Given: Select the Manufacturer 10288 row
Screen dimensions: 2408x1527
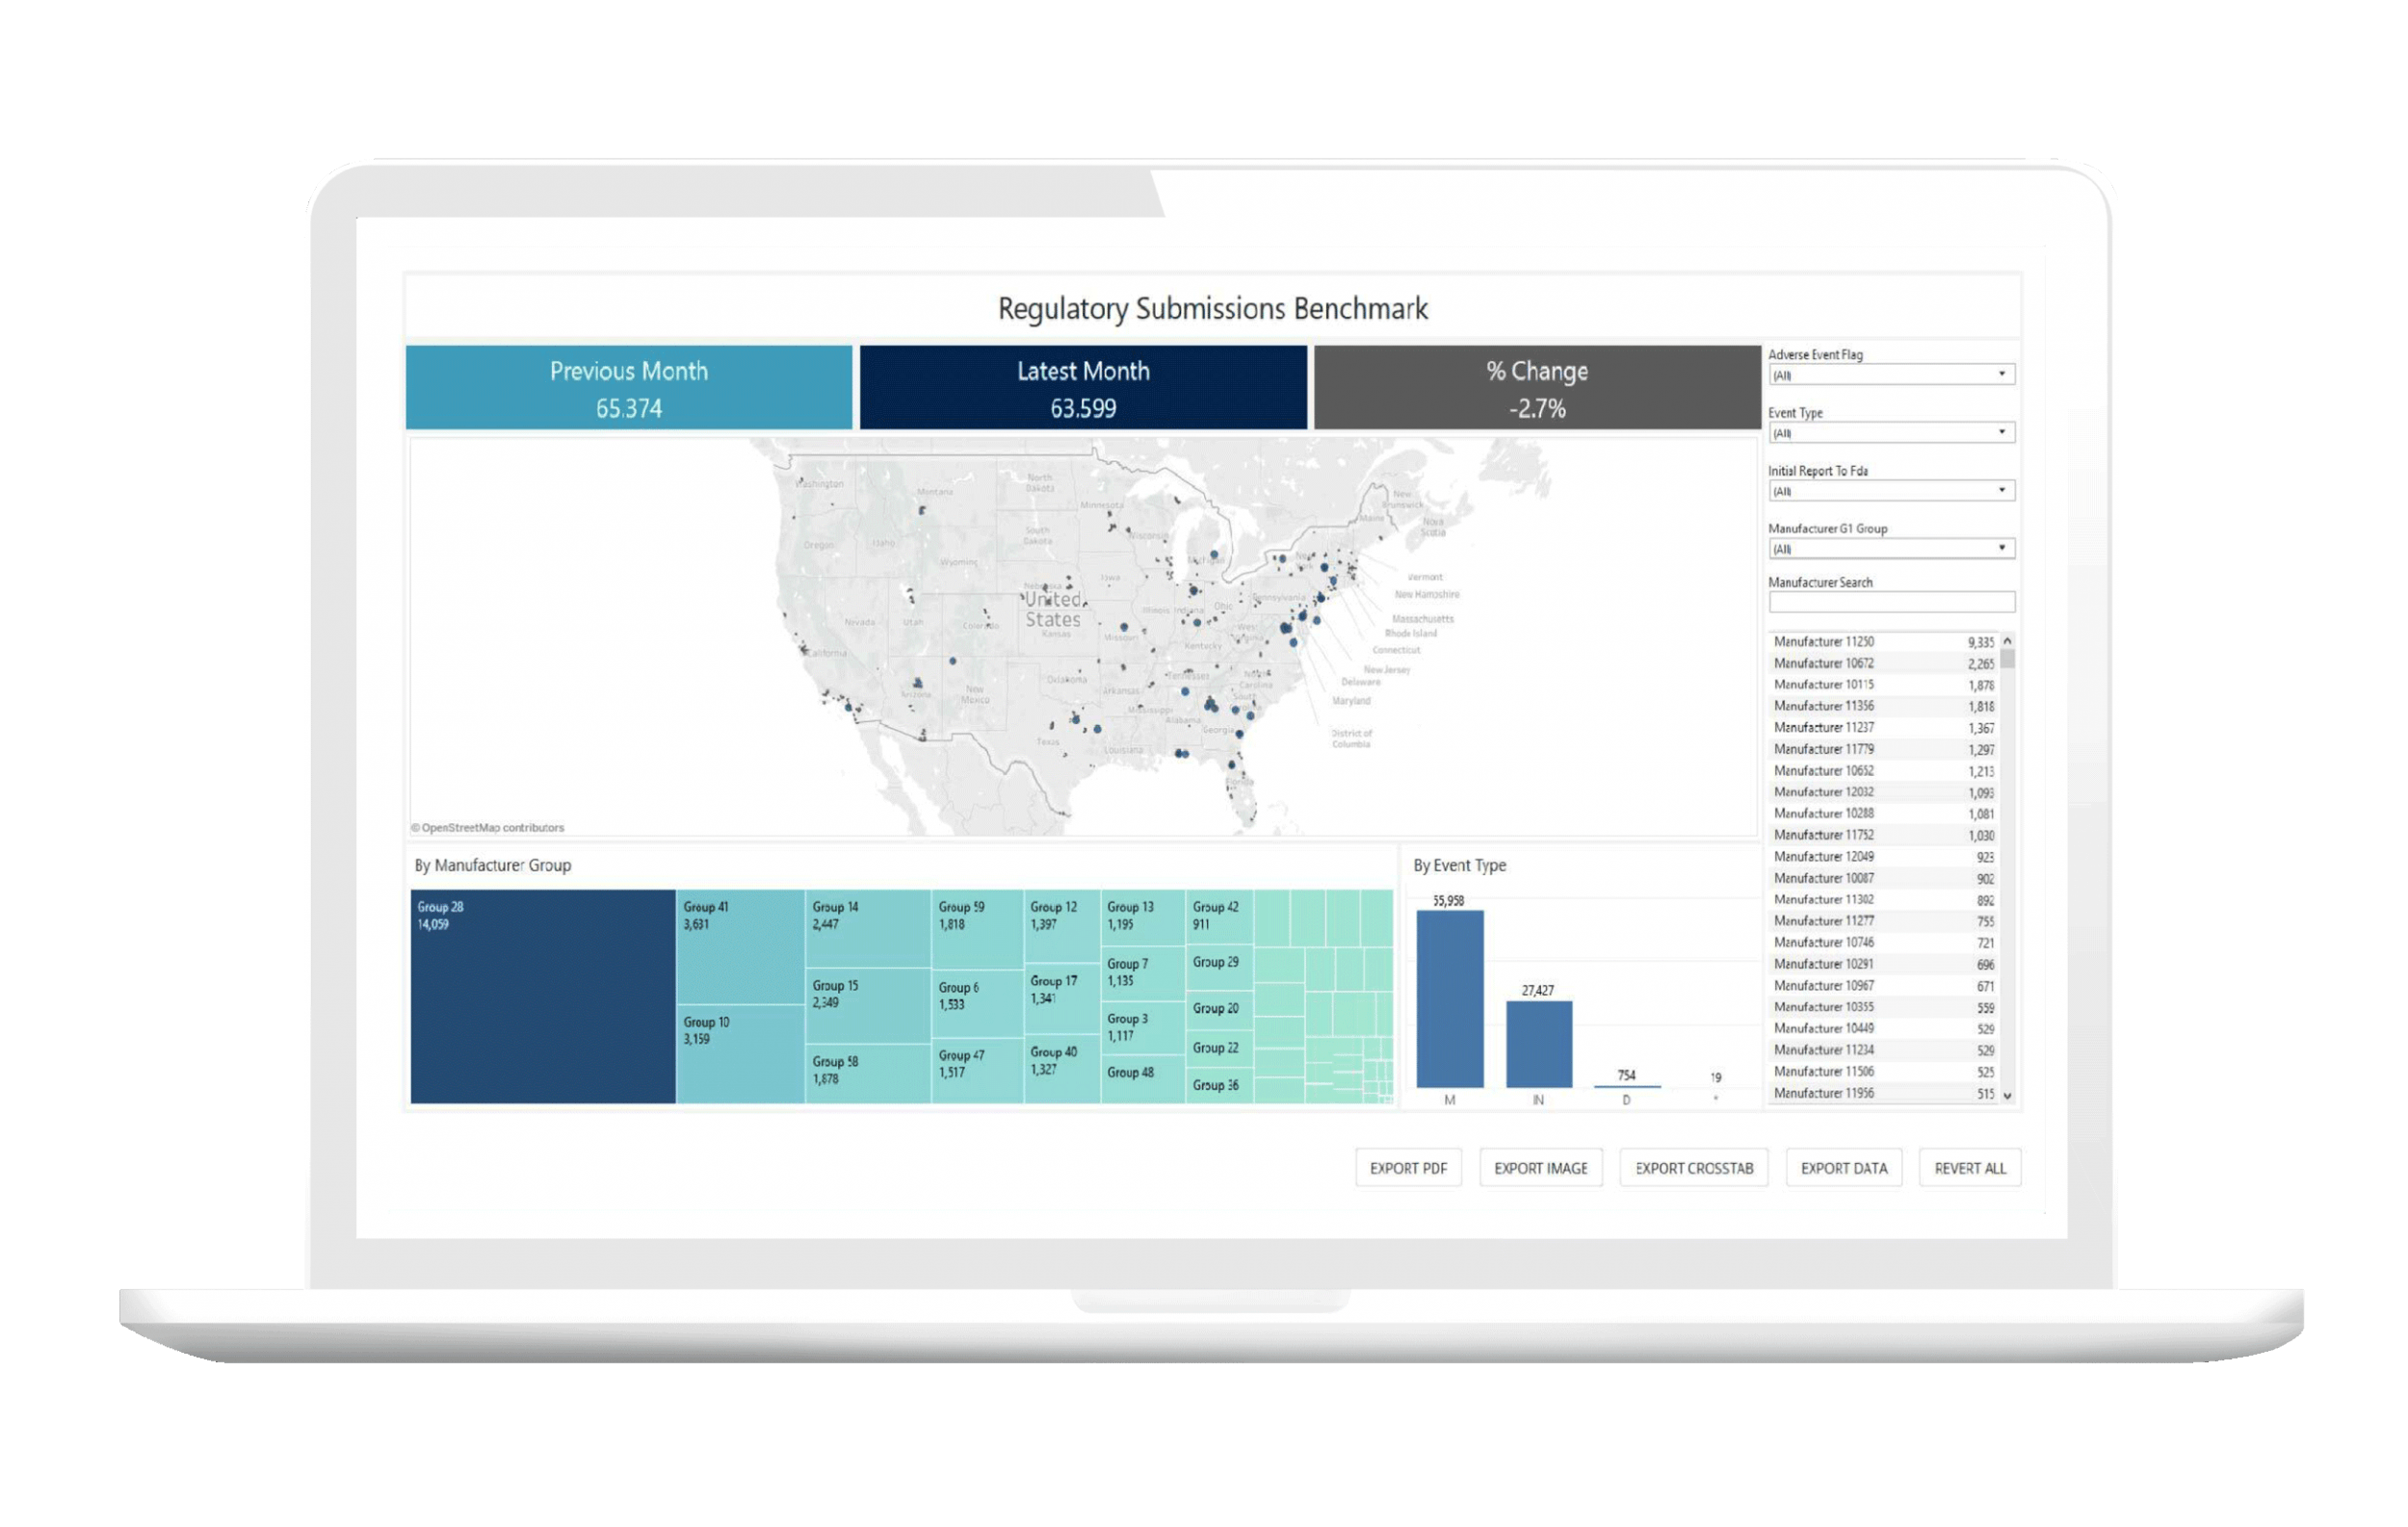Looking at the screenshot, I should (x=1884, y=815).
